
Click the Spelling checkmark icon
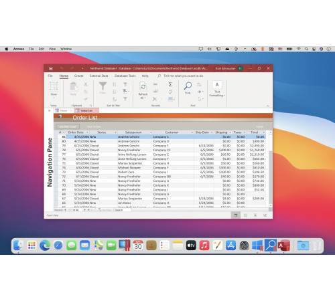point(170,92)
